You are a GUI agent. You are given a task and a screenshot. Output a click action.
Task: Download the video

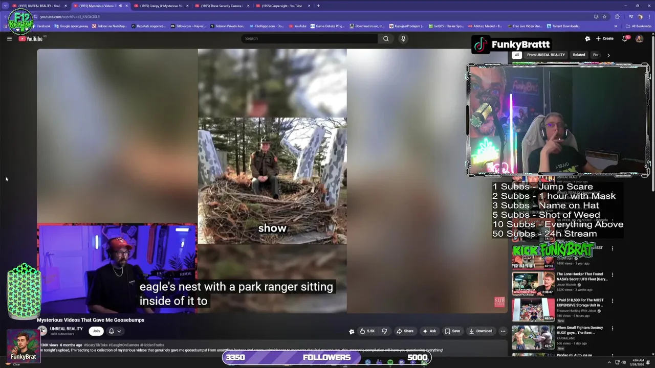pos(481,331)
